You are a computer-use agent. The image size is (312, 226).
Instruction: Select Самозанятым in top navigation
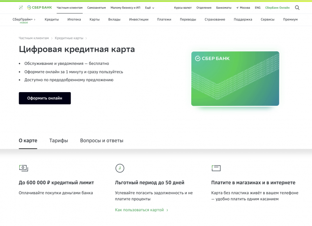click(x=96, y=8)
